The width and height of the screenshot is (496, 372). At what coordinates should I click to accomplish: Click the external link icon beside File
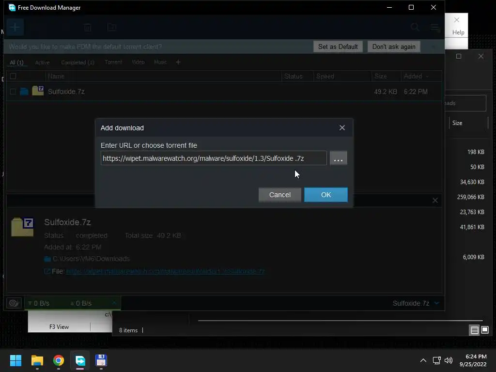(47, 271)
